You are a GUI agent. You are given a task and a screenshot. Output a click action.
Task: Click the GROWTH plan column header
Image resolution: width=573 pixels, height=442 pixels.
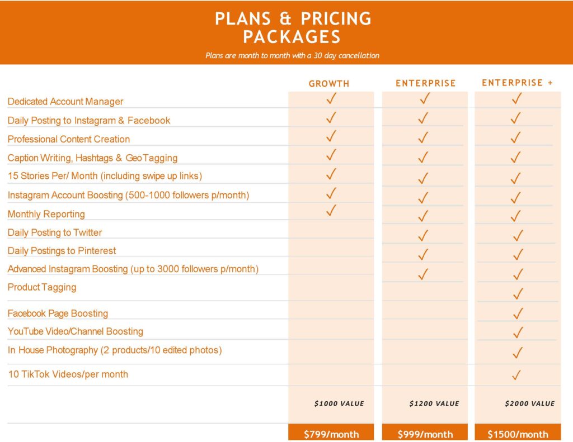(x=329, y=84)
